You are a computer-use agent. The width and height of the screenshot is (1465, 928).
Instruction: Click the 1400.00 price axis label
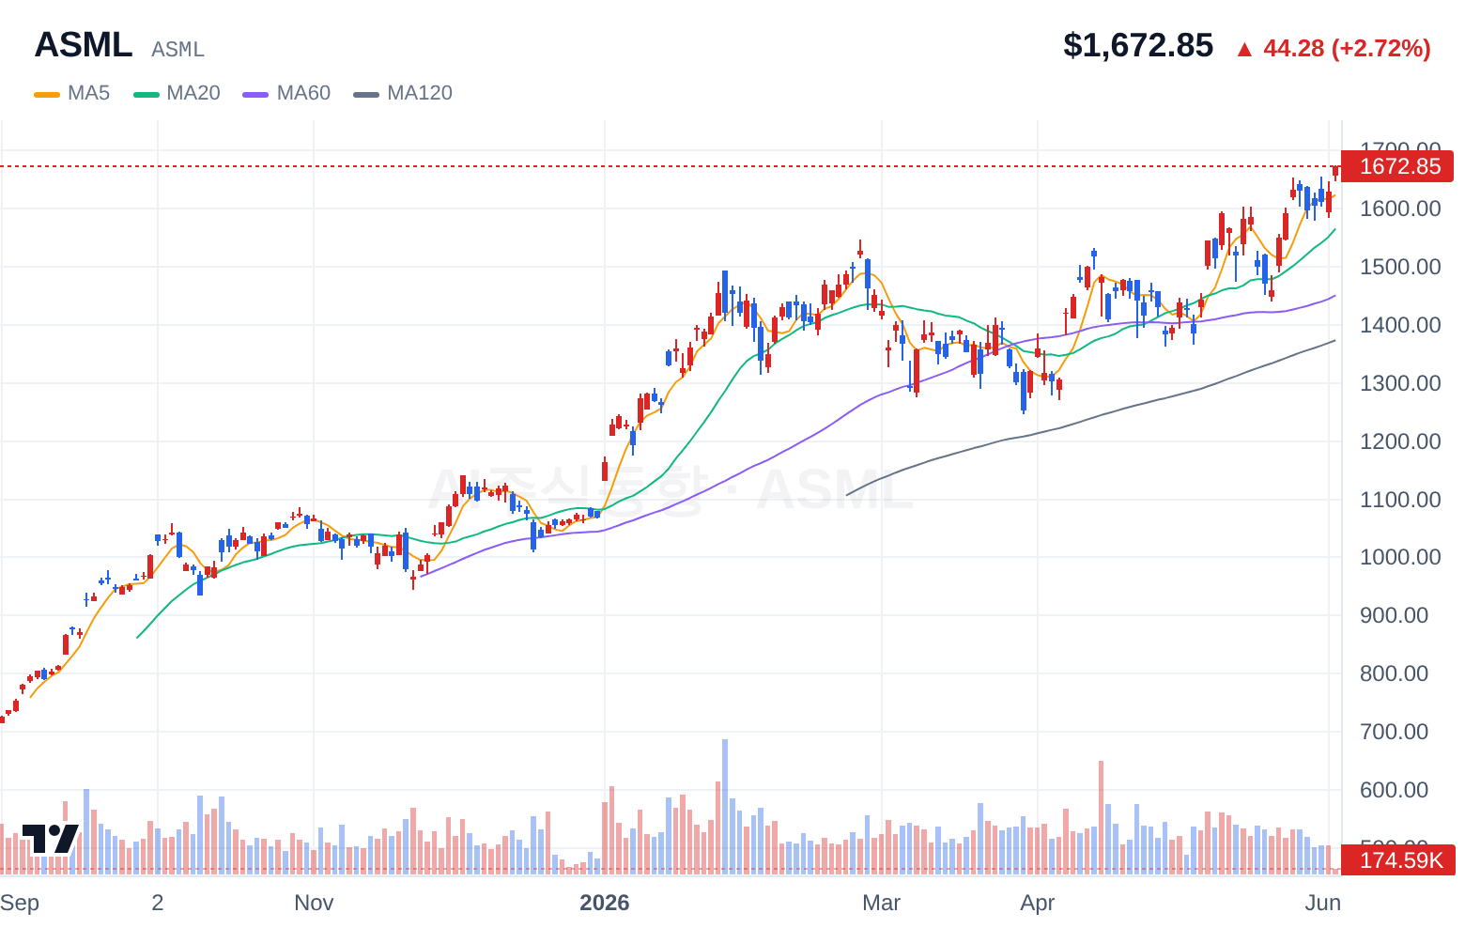1400,325
